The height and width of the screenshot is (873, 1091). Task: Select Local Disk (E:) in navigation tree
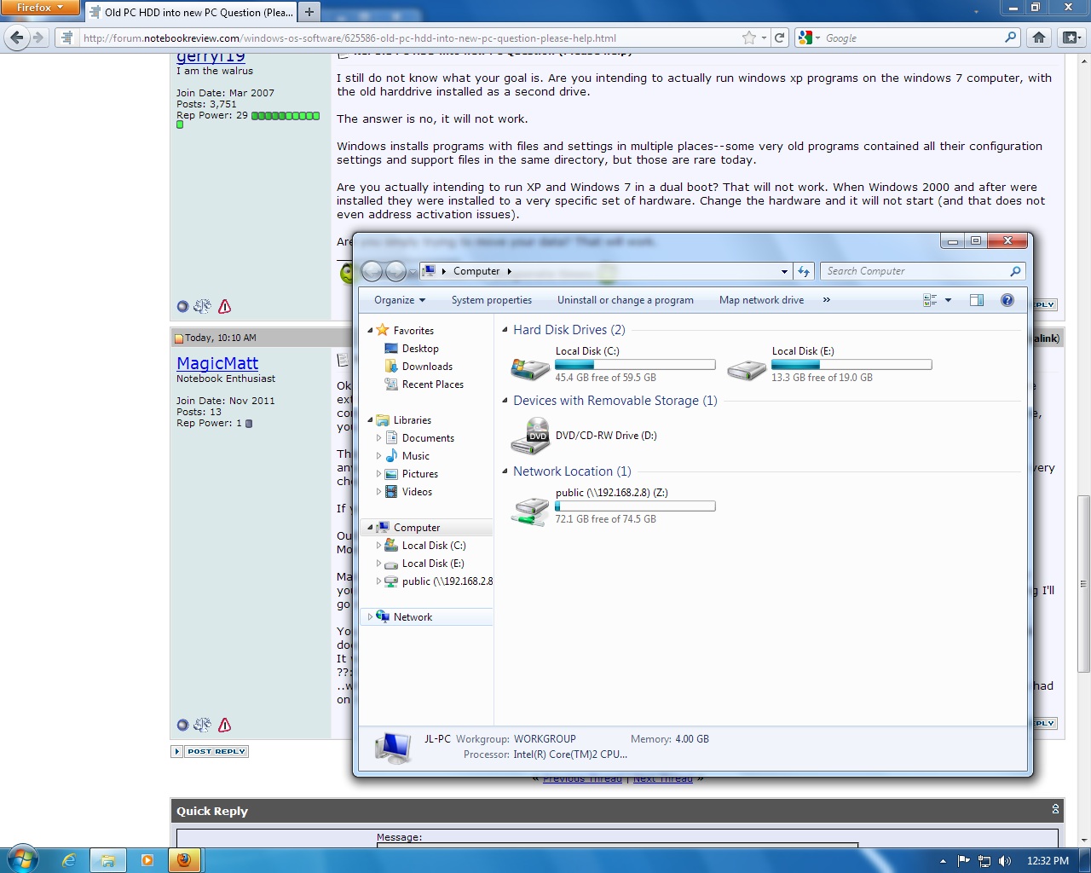coord(432,564)
